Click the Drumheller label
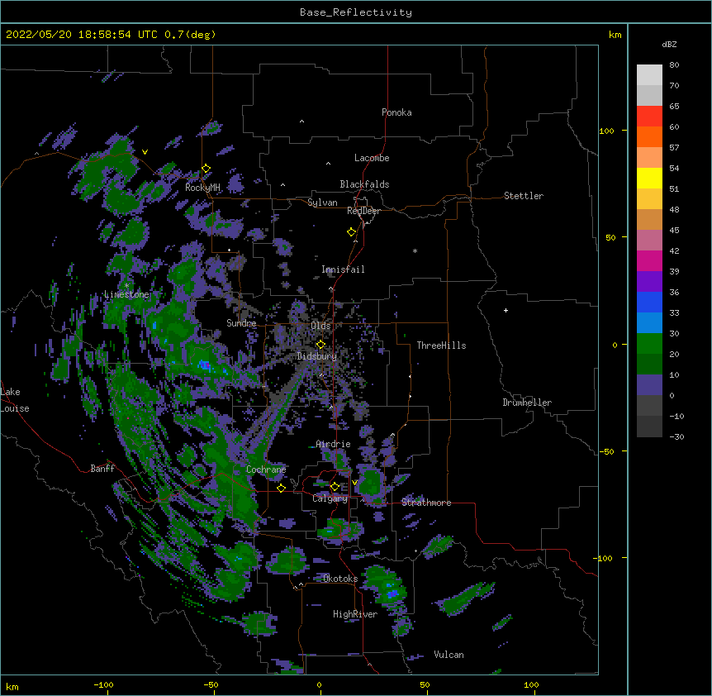Image resolution: width=712 pixels, height=696 pixels. (527, 403)
